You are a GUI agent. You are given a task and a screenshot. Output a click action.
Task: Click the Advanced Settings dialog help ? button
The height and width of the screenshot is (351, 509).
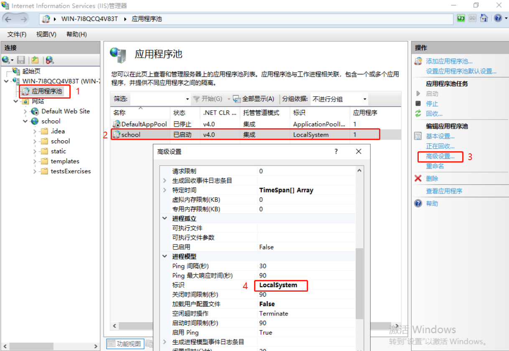click(336, 152)
